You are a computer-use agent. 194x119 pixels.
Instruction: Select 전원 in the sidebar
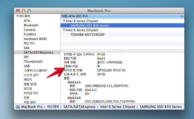26,98
